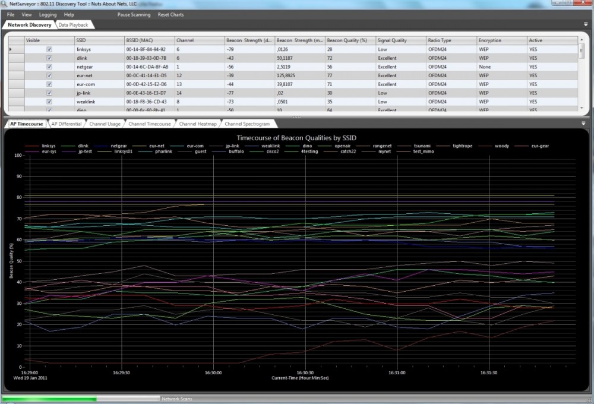Click the table scrollbar up arrow
Viewport: 594px width, 404px height.
click(582, 40)
